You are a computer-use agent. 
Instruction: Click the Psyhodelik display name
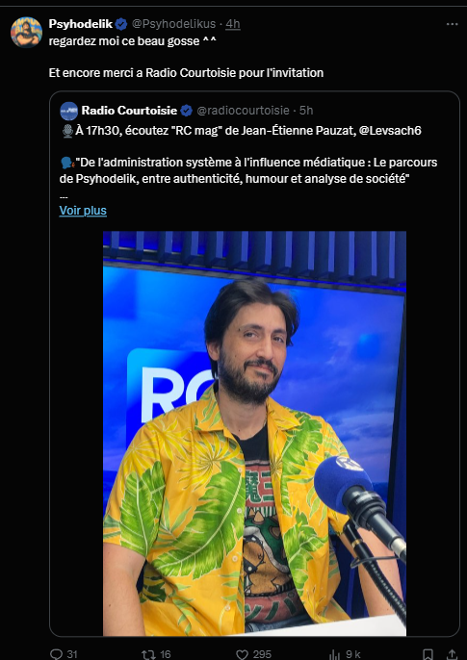point(81,24)
